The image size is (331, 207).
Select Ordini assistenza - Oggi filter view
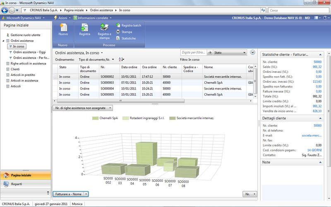coord(29,52)
